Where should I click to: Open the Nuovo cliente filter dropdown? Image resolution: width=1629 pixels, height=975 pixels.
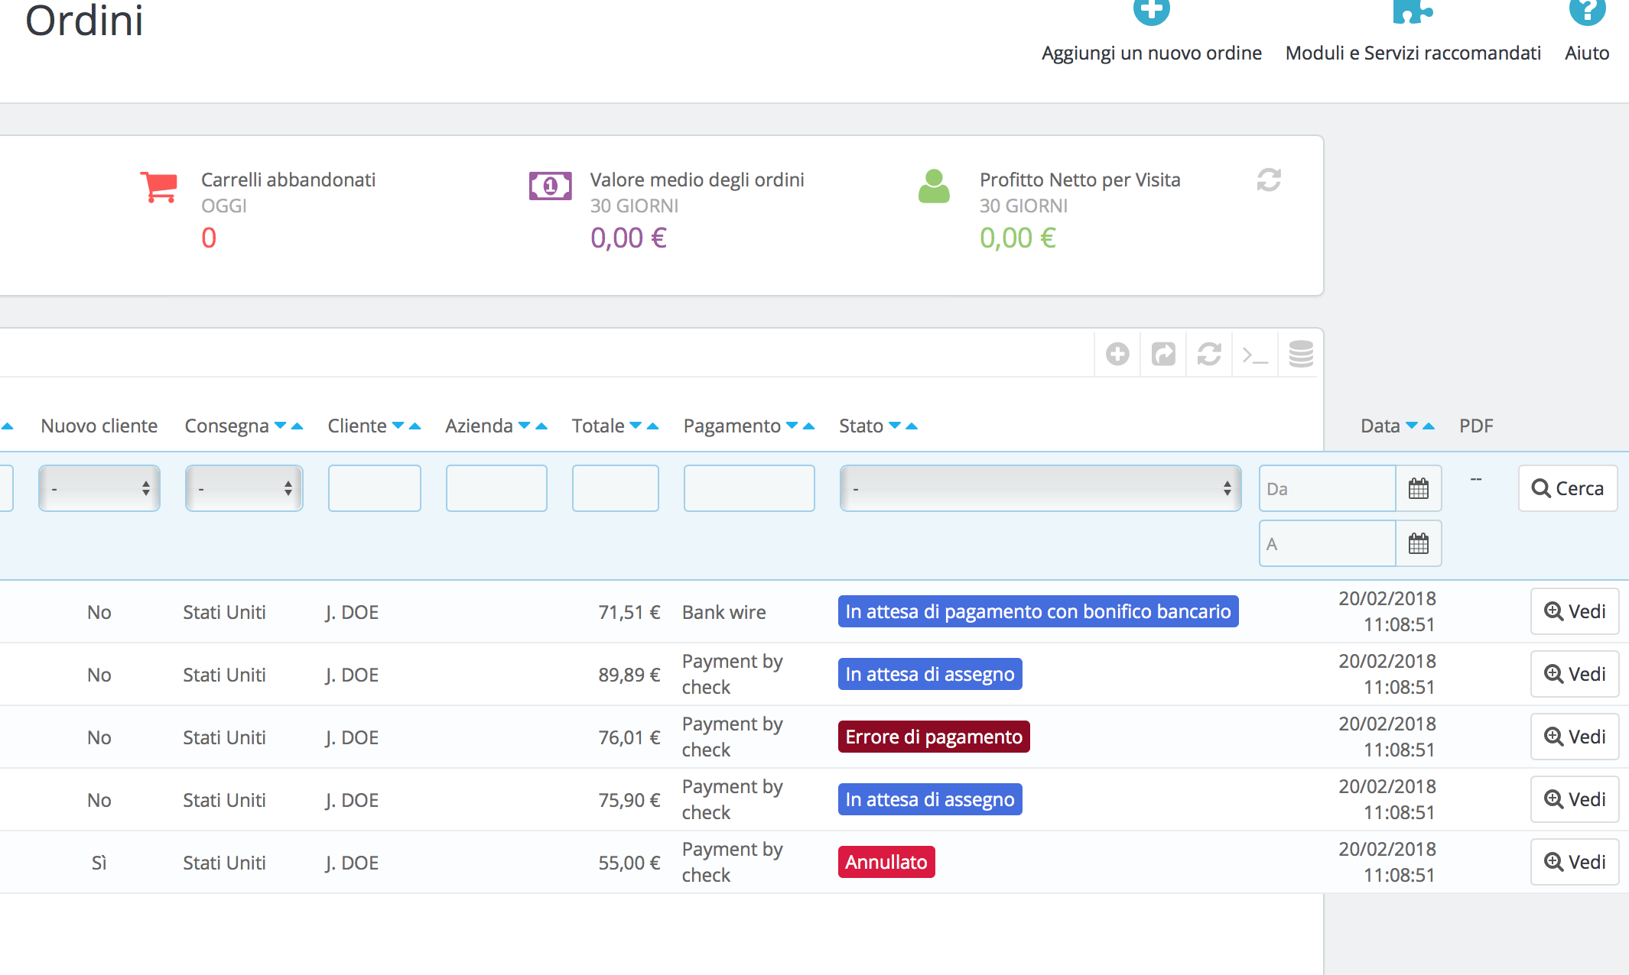pyautogui.click(x=99, y=488)
